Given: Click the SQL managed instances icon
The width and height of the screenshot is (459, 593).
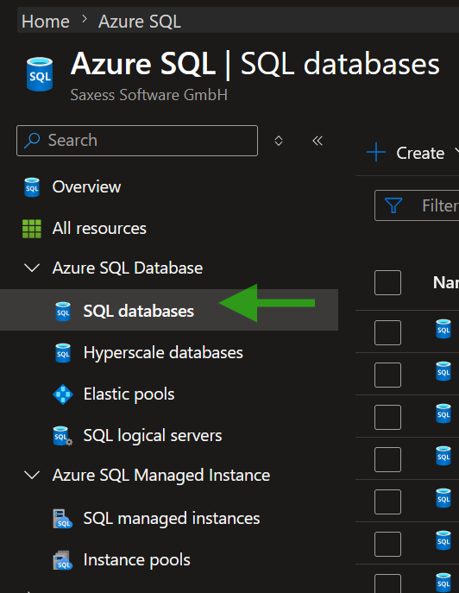Looking at the screenshot, I should click(62, 519).
